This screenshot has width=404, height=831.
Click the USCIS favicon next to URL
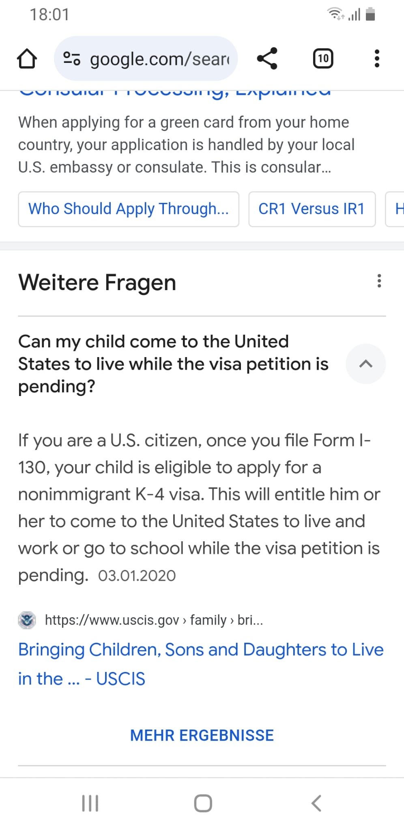click(x=27, y=620)
